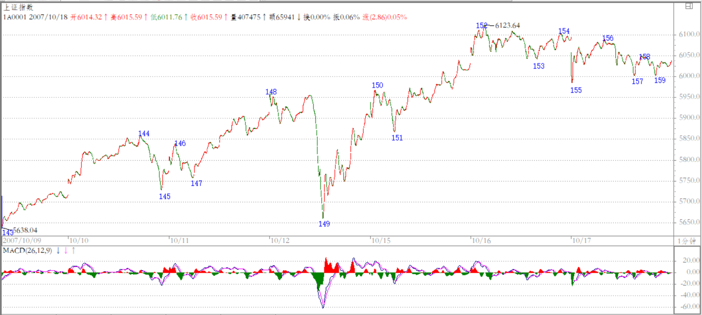The width and height of the screenshot is (702, 315).
Task: Click wave marker 148 on the chart
Action: point(271,92)
